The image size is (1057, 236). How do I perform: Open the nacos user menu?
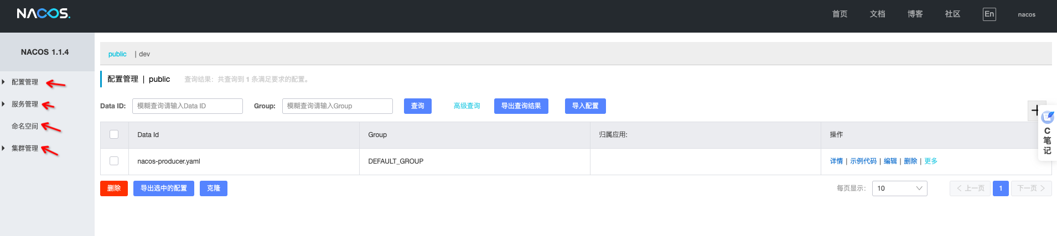tap(1027, 14)
